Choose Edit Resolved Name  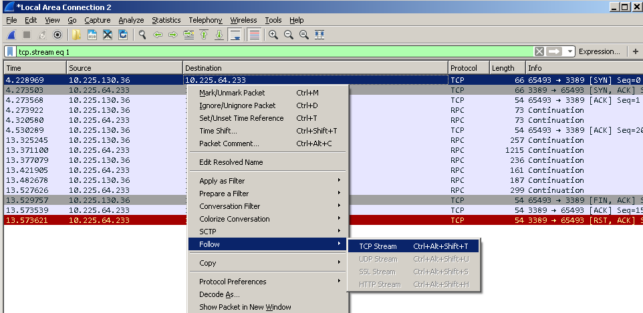[268, 162]
